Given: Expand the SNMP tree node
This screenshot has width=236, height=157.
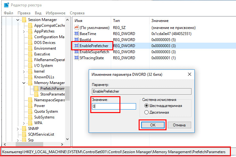Looking at the screenshot, I should point(18,129).
